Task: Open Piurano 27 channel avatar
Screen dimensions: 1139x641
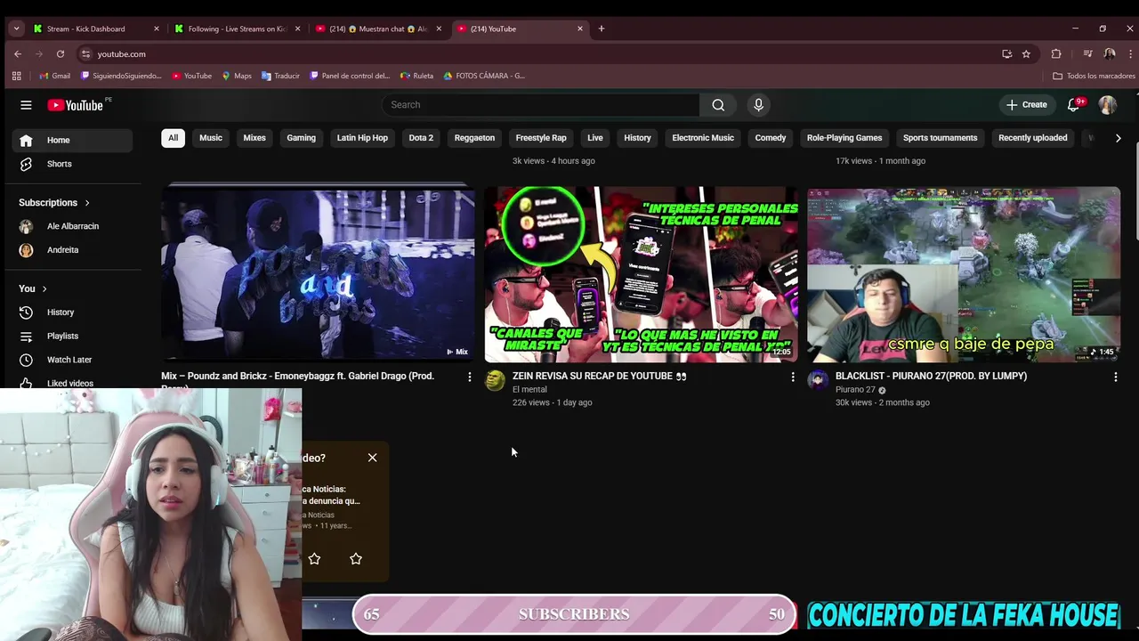Action: click(x=818, y=381)
